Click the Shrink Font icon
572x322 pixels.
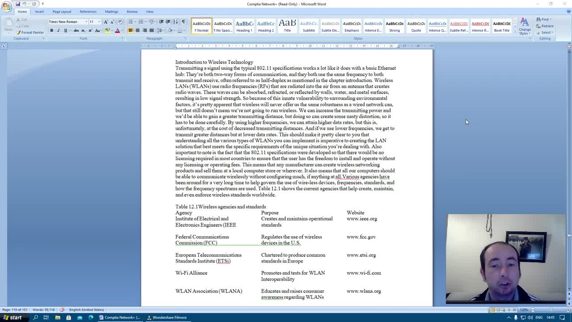click(x=112, y=21)
